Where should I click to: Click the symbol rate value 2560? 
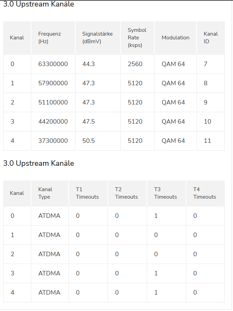pos(135,64)
